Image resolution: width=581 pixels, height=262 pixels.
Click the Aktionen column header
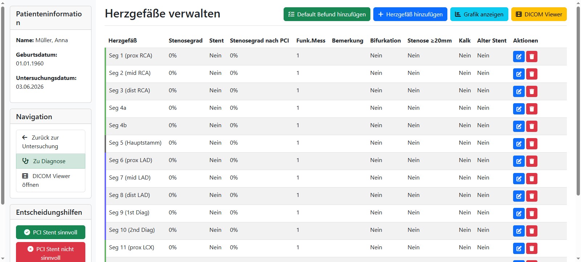(x=525, y=41)
